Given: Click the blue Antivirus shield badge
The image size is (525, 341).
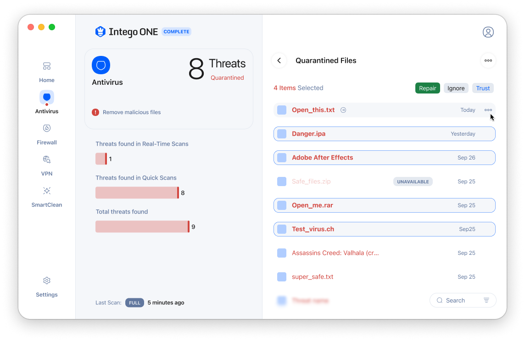Looking at the screenshot, I should [101, 65].
